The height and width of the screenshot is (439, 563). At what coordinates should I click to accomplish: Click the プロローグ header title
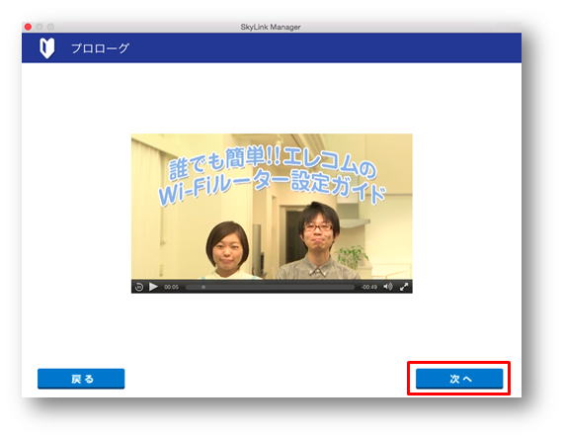click(100, 48)
